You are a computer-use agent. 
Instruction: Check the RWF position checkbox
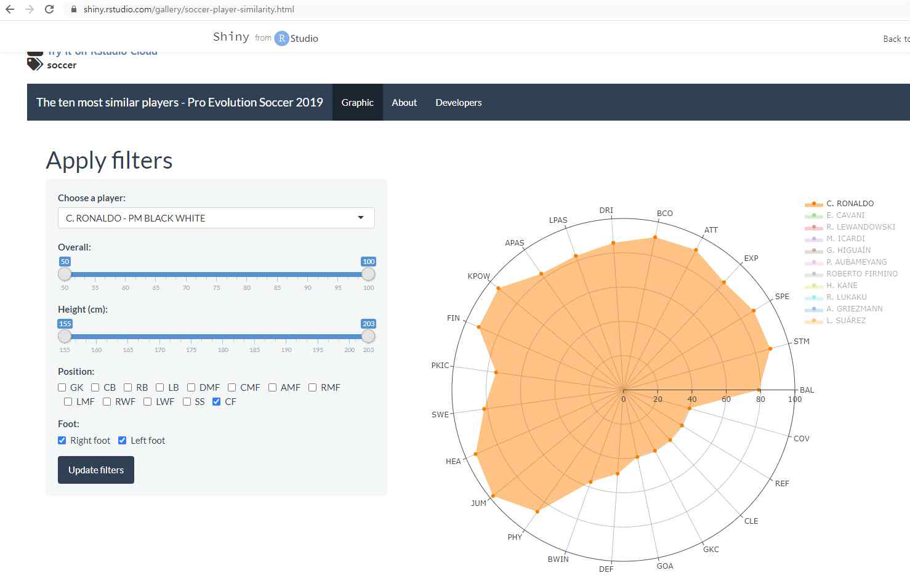[x=107, y=401]
